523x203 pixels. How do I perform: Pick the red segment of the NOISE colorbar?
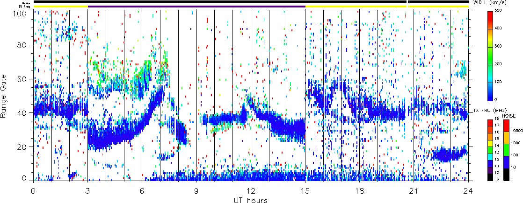(506, 126)
